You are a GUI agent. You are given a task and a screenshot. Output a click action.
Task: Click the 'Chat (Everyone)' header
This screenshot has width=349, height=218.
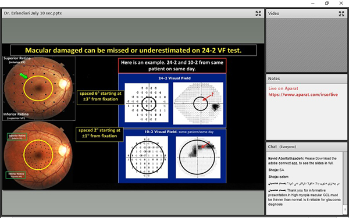coord(282,147)
